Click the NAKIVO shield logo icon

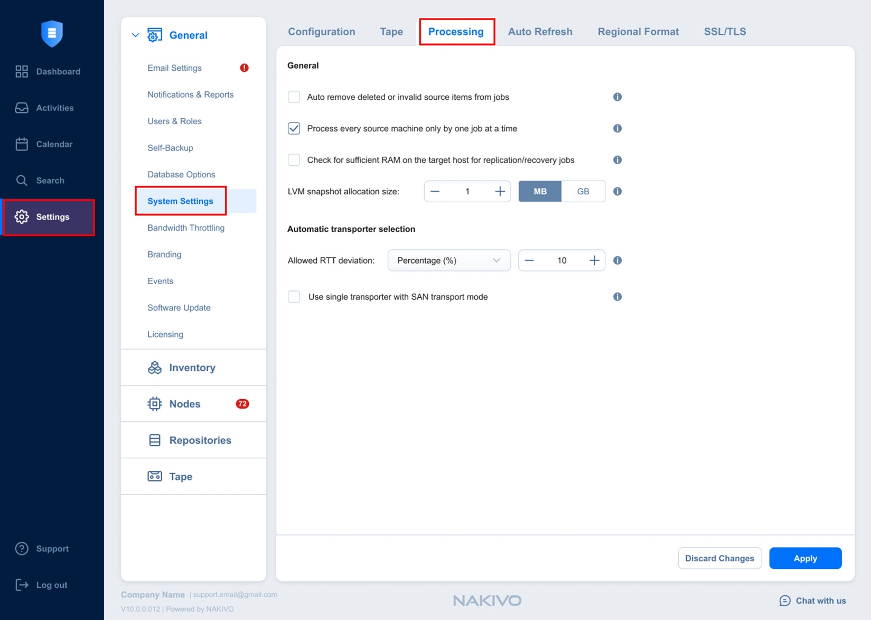(52, 33)
